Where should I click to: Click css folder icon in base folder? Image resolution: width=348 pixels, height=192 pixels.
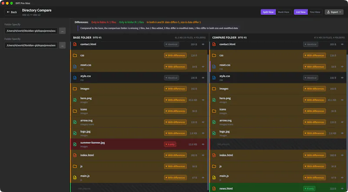pos(75,55)
